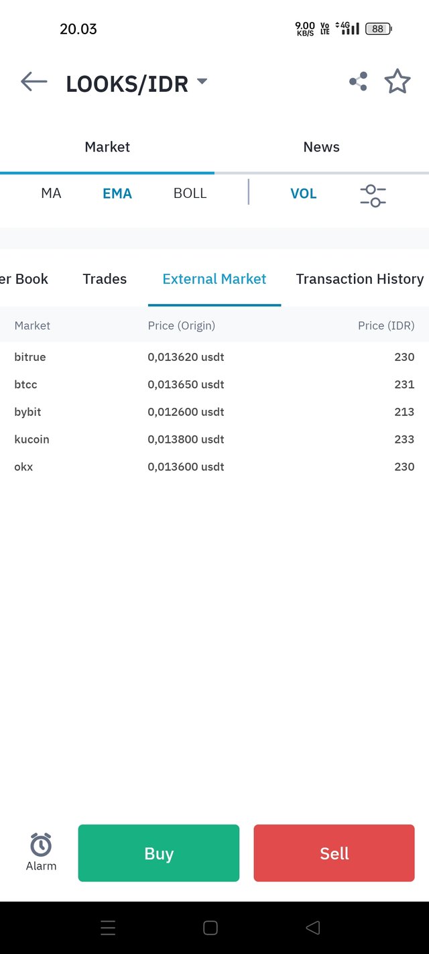Screen dimensions: 429x954
Task: Toggle the EMA indicator
Action: click(117, 193)
